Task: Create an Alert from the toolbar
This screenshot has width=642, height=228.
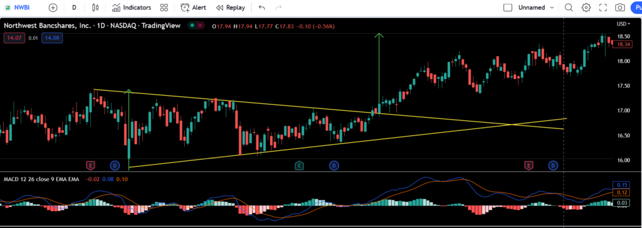Action: (193, 8)
